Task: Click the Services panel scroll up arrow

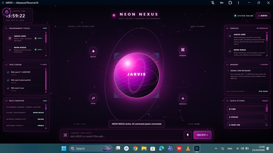Action: coord(267,33)
